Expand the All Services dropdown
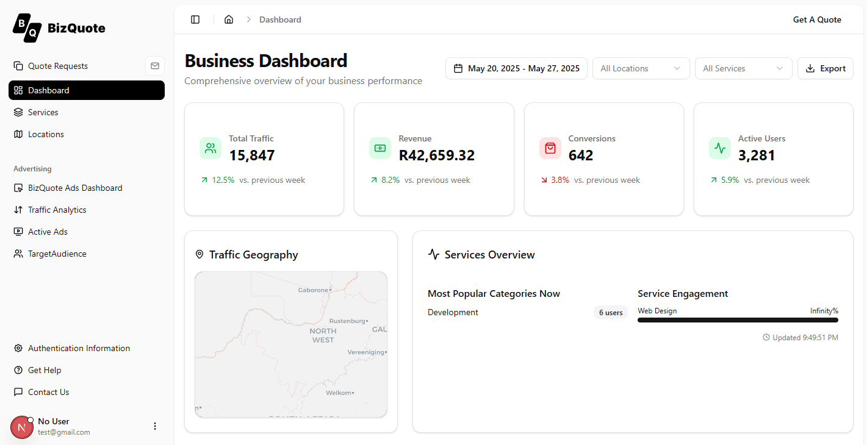The height and width of the screenshot is (445, 867). (743, 68)
